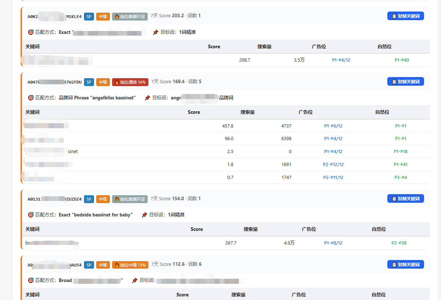
Task: Click the SP badge in the M1KLE4 card
Action: [x=89, y=17]
